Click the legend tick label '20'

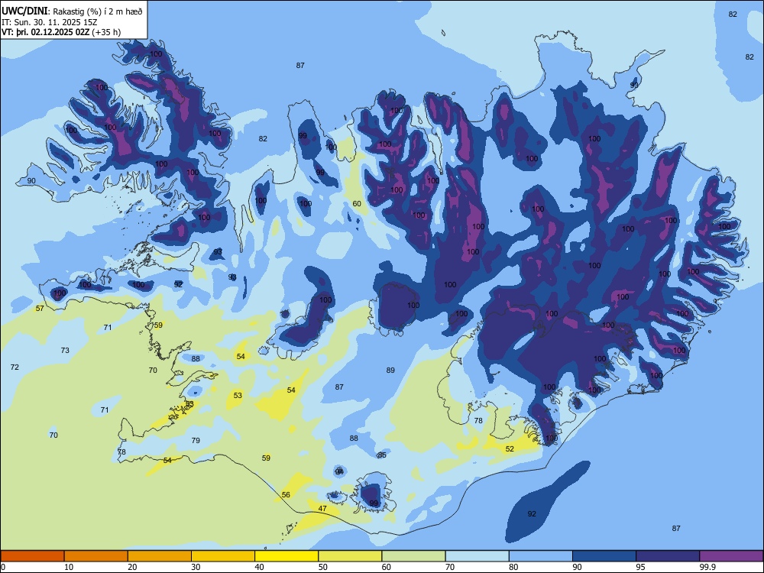click(132, 567)
